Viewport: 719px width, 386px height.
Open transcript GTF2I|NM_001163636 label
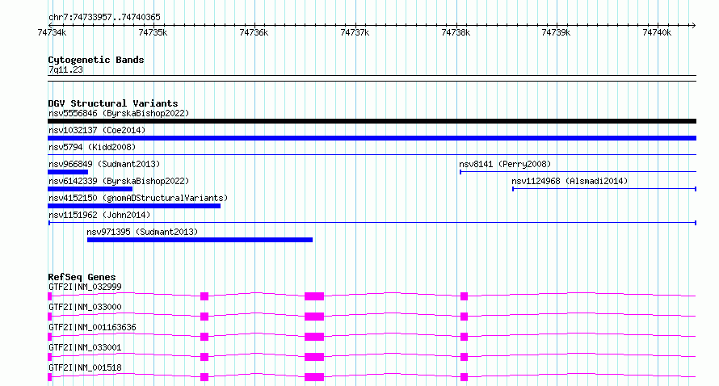(x=92, y=327)
